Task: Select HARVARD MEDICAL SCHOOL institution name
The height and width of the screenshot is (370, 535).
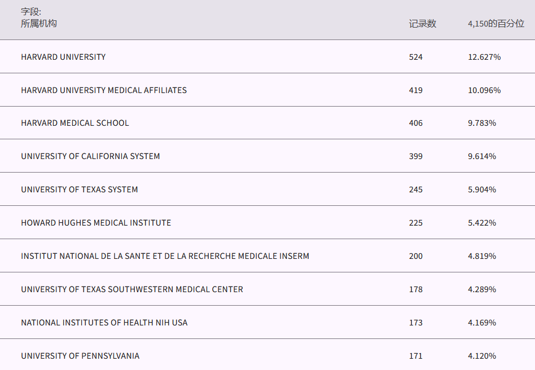Action: tap(75, 123)
